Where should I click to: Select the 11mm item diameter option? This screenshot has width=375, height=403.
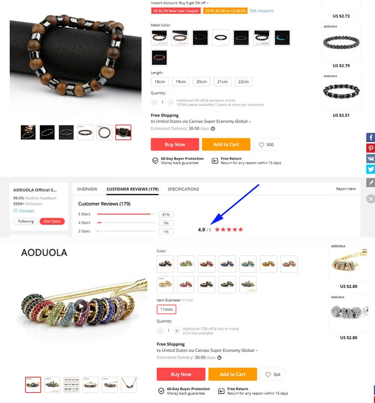tap(167, 310)
